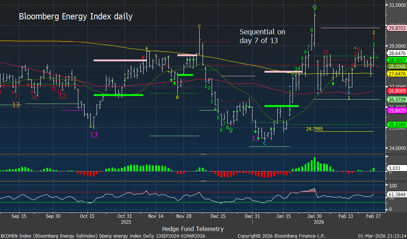Viewport: 407px width, 239px height.
Task: Select the "Sequential on day 7 of 13" annotation
Action: tap(262, 36)
